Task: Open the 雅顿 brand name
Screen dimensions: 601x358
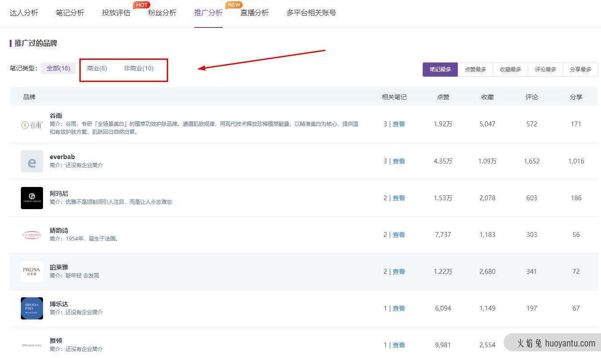Action: [56, 341]
